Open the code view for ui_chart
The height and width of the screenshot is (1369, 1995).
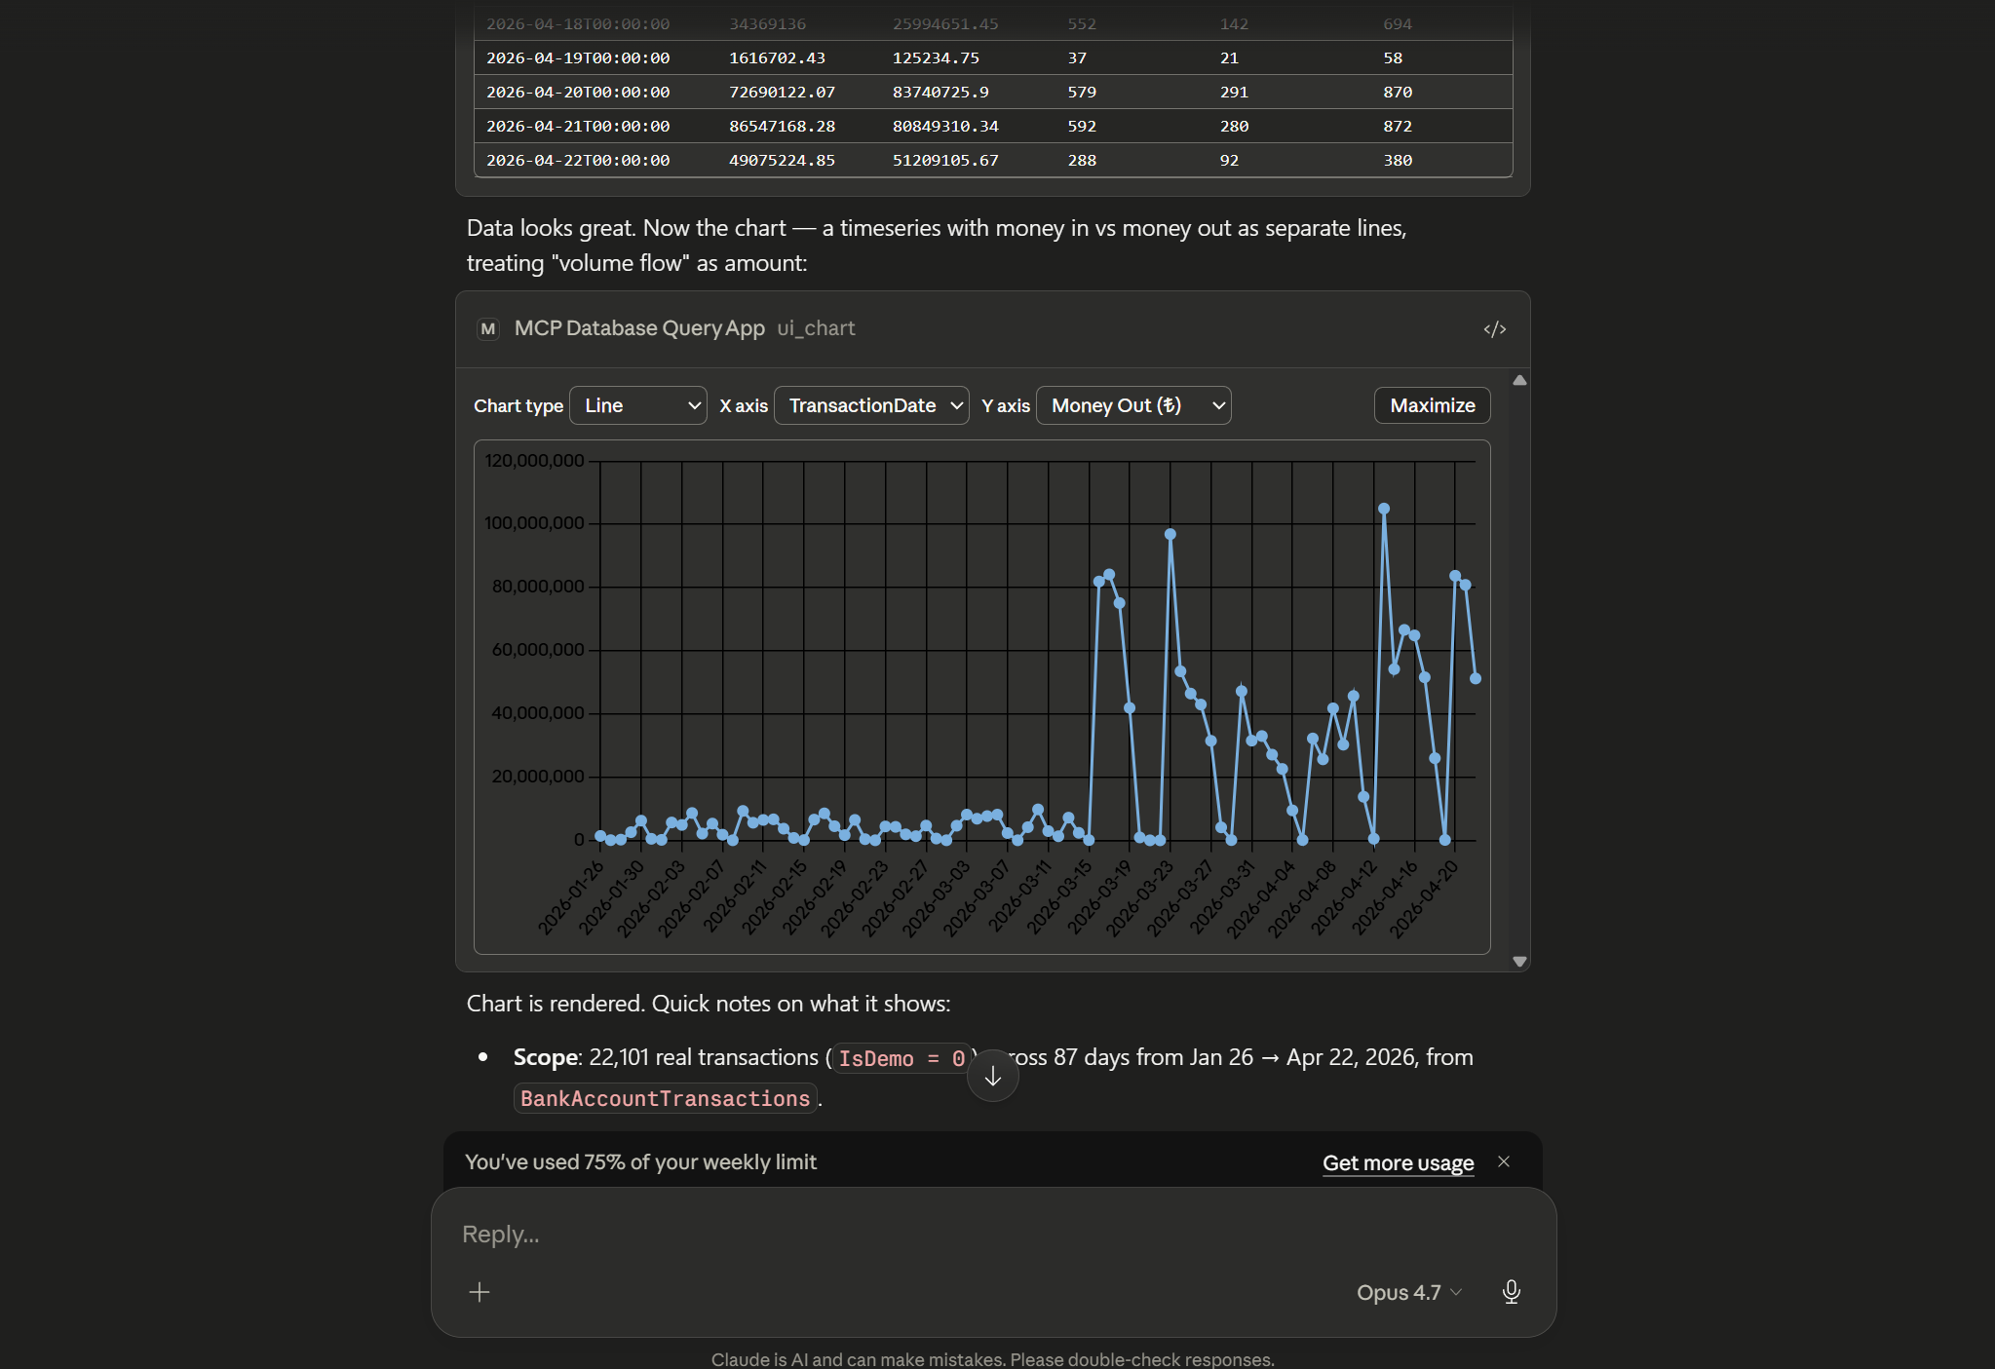(x=1495, y=328)
